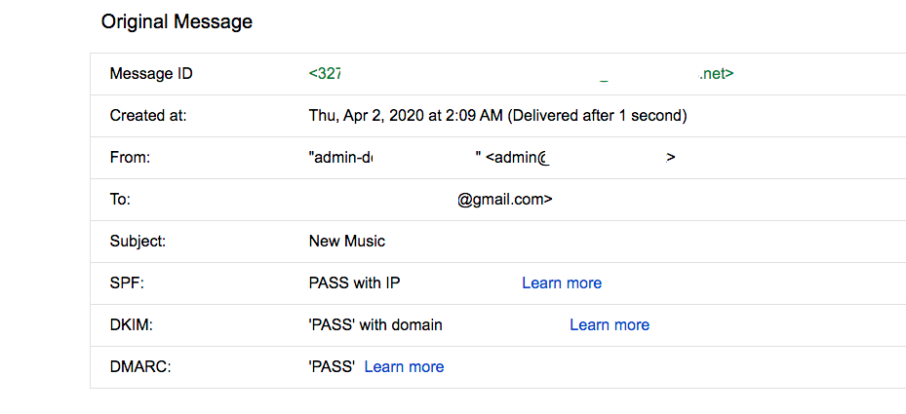Open the DKIM Learn more link

(x=610, y=325)
